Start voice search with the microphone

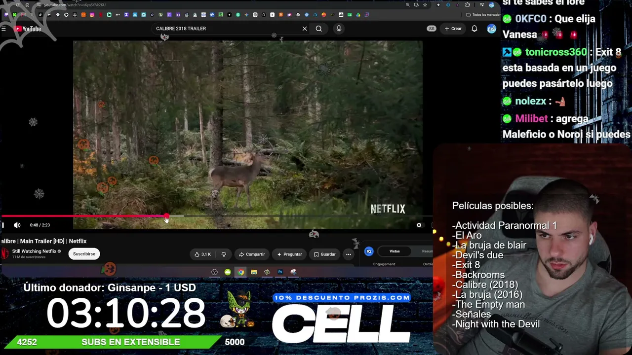point(339,29)
